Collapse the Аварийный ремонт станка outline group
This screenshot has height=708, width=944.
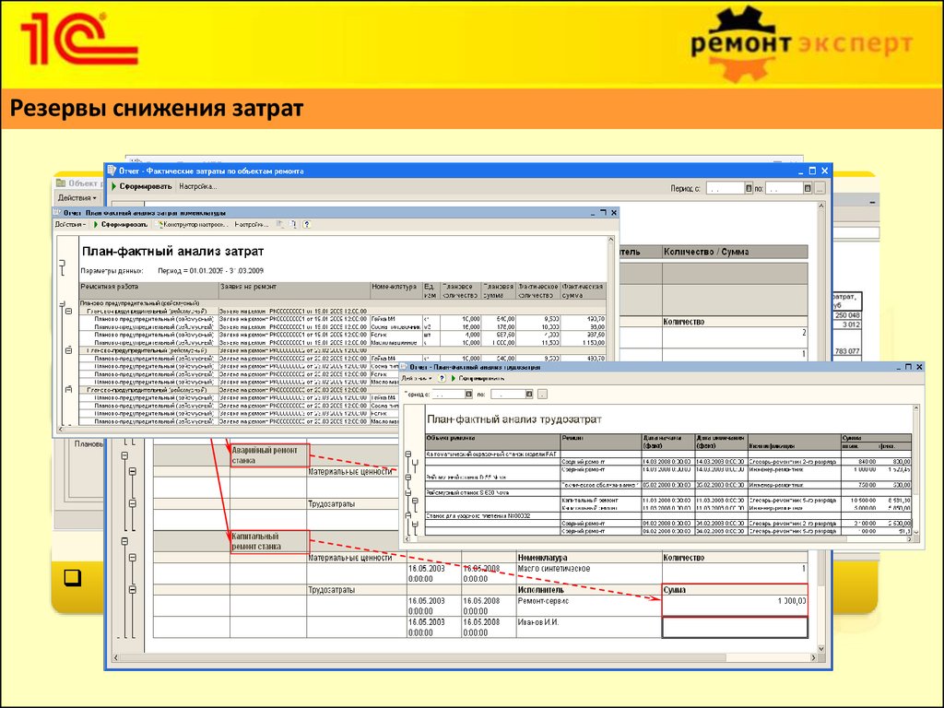(x=124, y=455)
